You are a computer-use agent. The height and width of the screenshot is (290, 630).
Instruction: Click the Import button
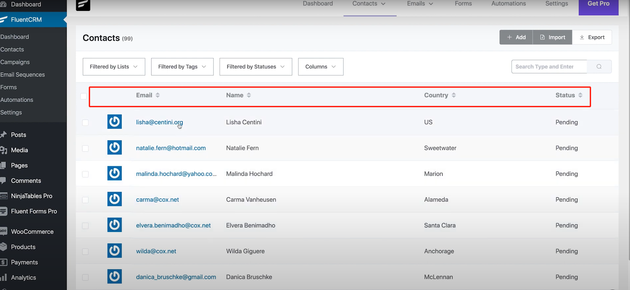552,37
